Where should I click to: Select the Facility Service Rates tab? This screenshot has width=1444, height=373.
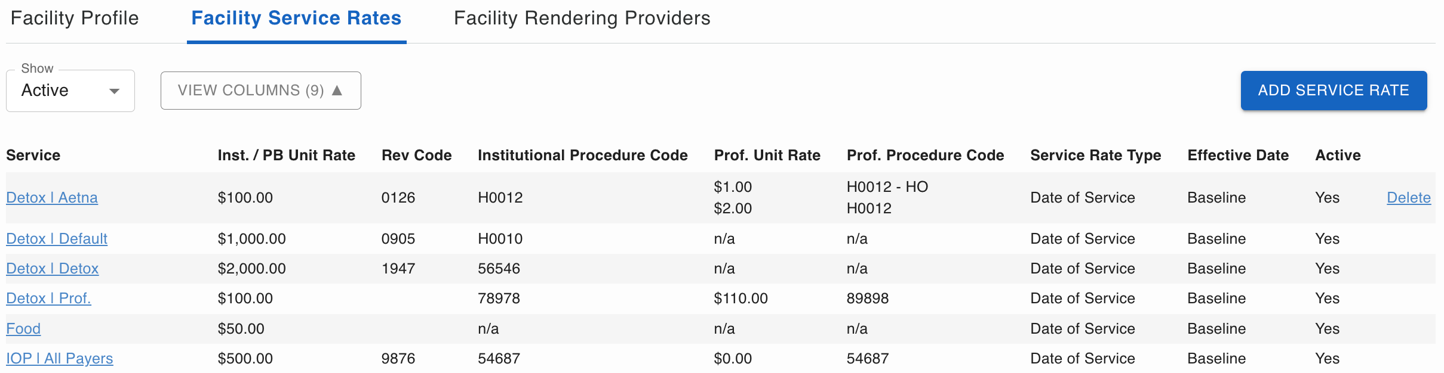(296, 18)
